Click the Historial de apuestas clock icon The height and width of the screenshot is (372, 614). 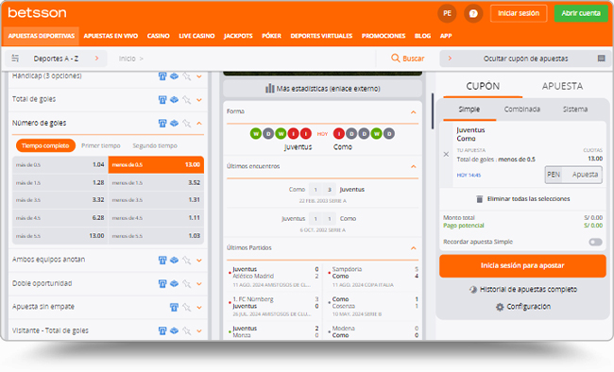(x=473, y=289)
